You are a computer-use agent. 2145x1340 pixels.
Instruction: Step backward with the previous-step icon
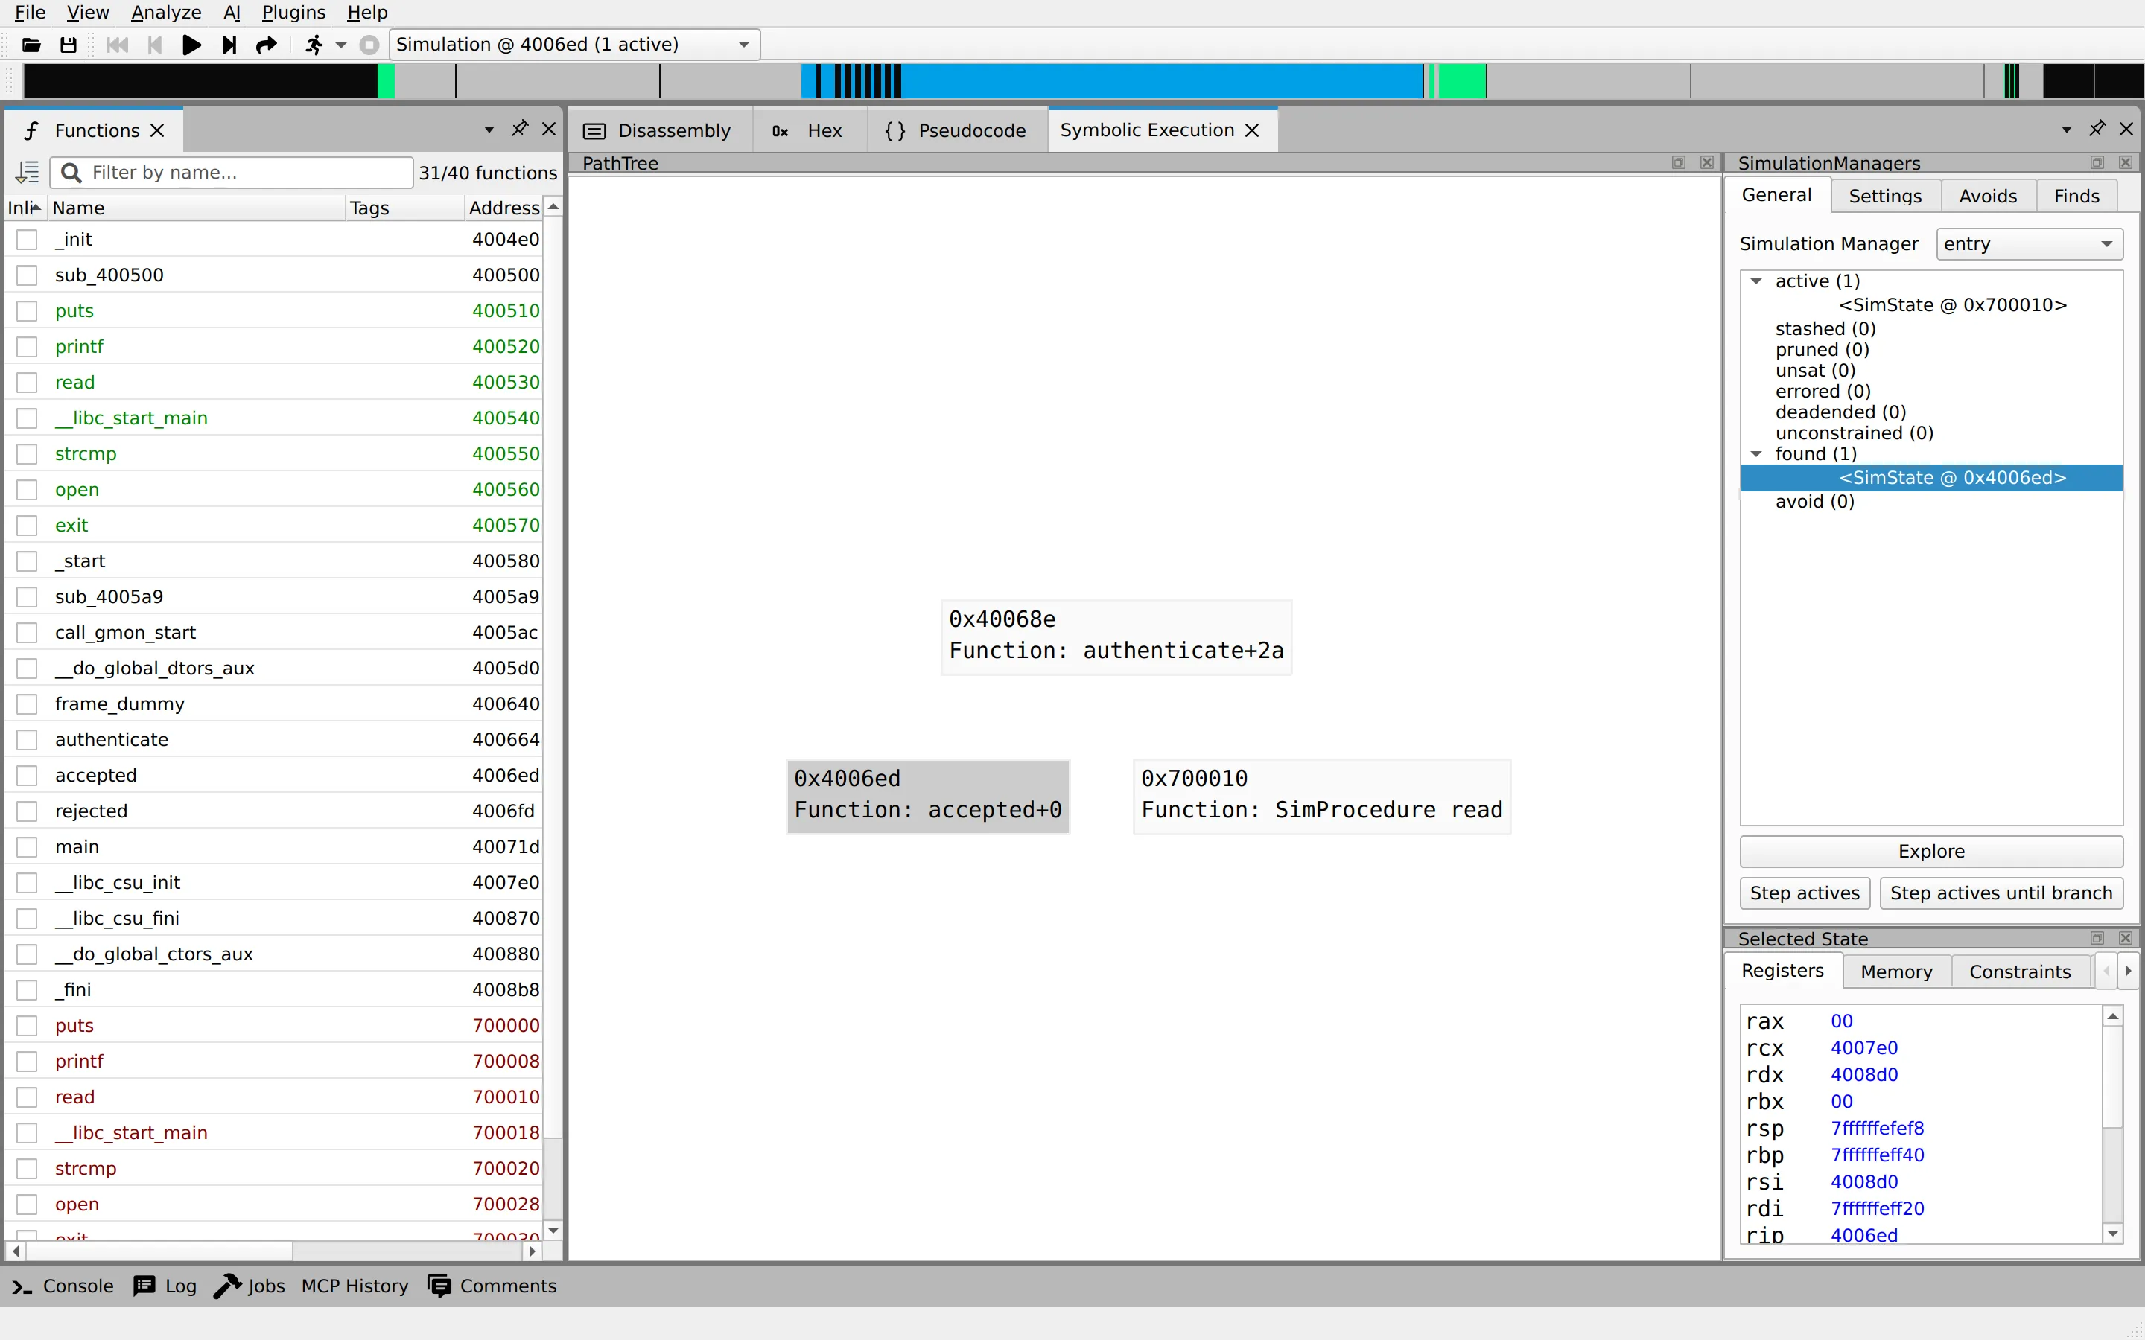pyautogui.click(x=155, y=45)
